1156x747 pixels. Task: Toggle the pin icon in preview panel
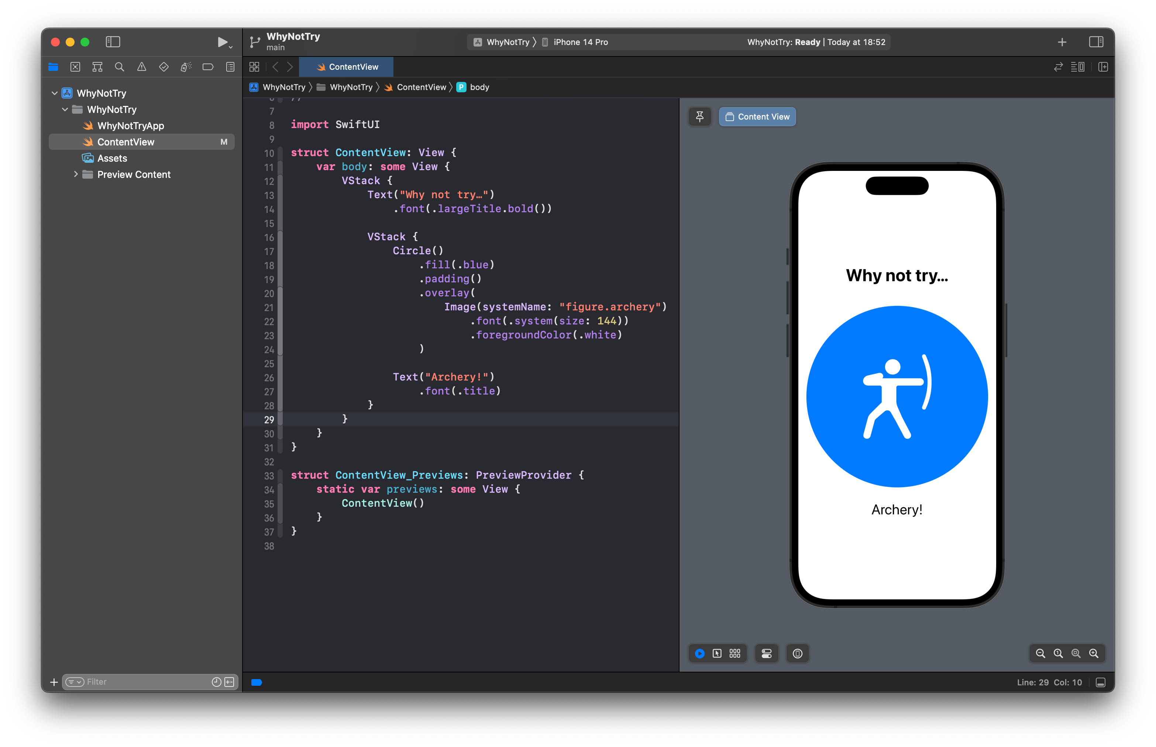point(699,116)
